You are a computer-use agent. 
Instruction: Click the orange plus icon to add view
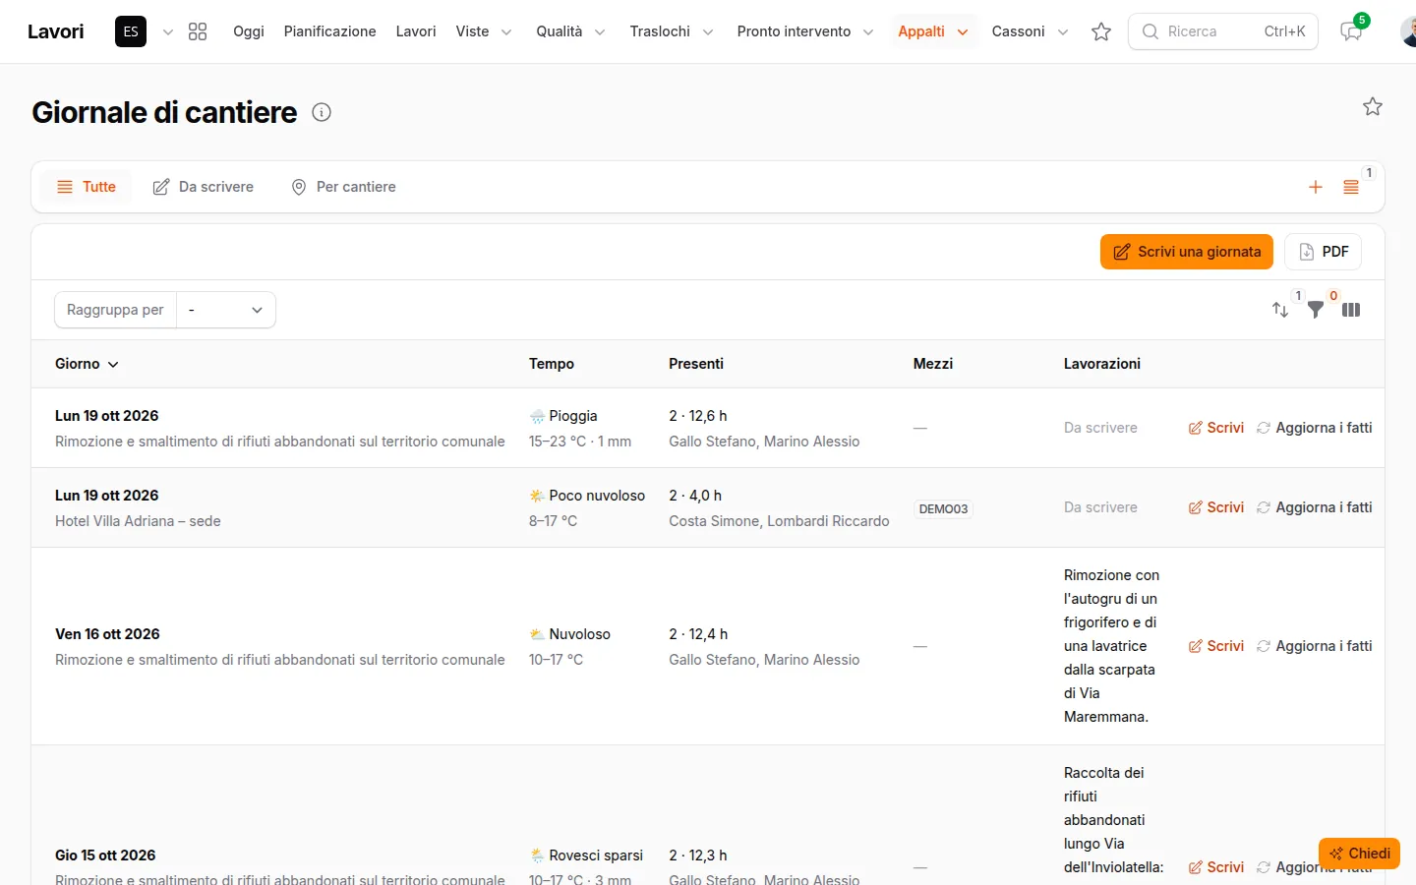coord(1316,187)
